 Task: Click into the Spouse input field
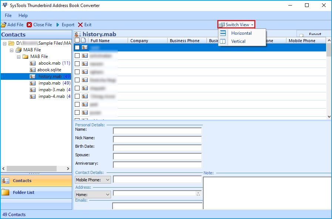157,156
